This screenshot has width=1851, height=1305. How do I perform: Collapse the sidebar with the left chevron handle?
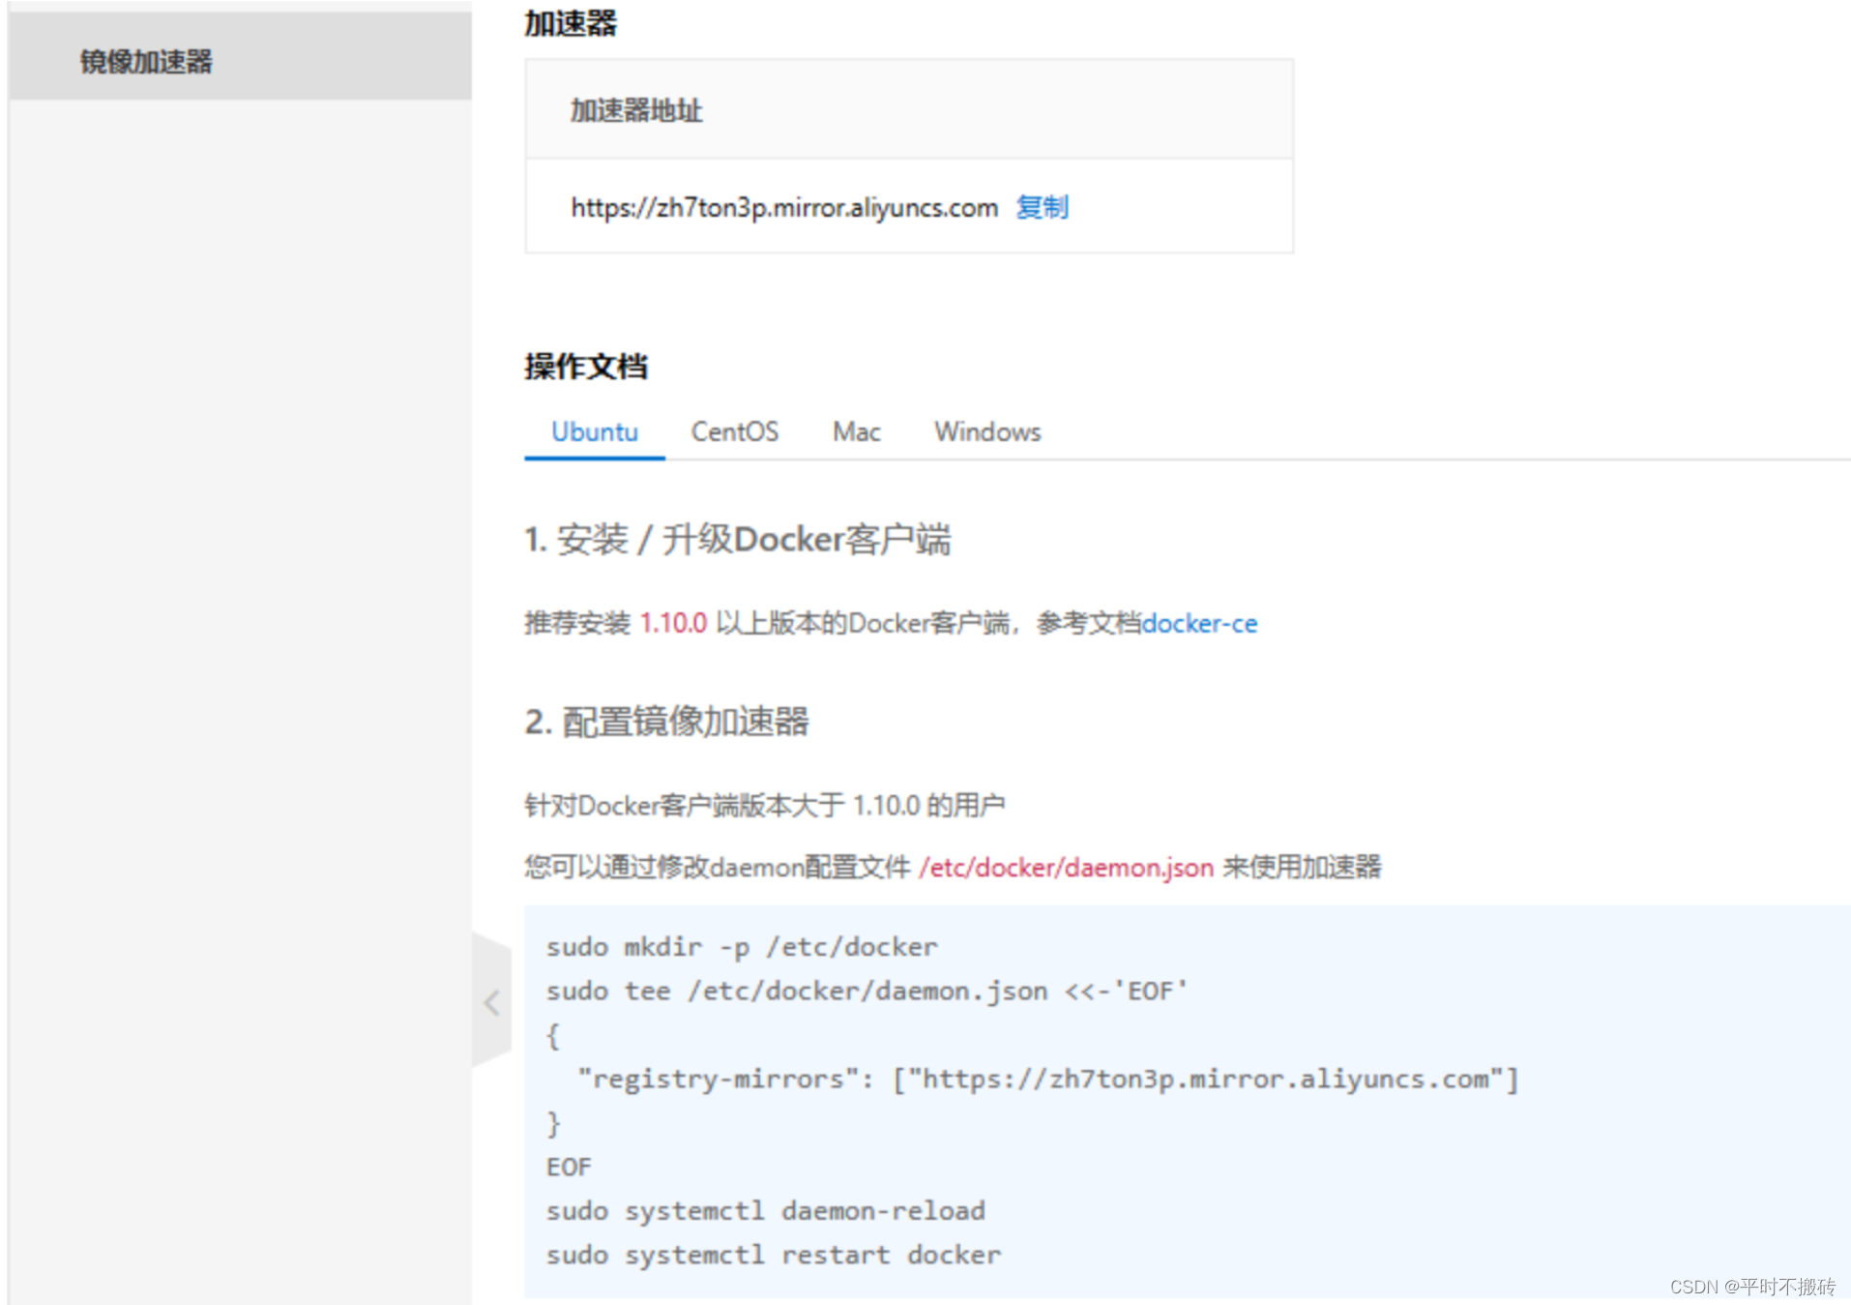pyautogui.click(x=491, y=1001)
